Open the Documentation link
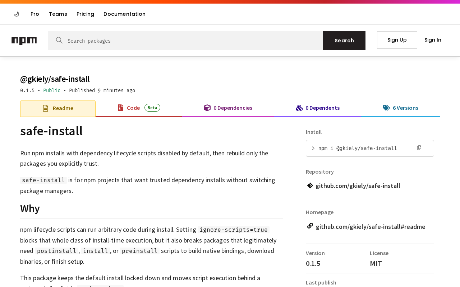Viewport: 460px width, 287px height. (124, 14)
